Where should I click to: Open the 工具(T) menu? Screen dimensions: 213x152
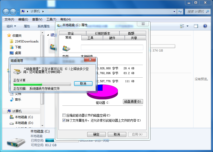(x=51, y=19)
